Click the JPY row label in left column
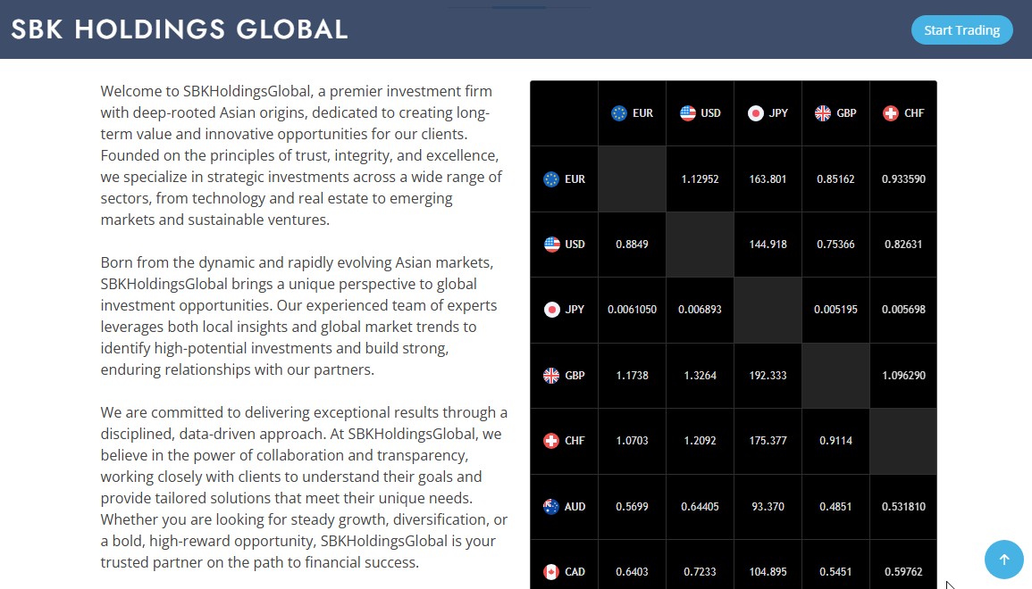Image resolution: width=1032 pixels, height=589 pixels. tap(575, 310)
